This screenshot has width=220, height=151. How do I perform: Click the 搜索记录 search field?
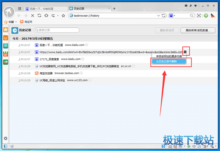[57, 30]
